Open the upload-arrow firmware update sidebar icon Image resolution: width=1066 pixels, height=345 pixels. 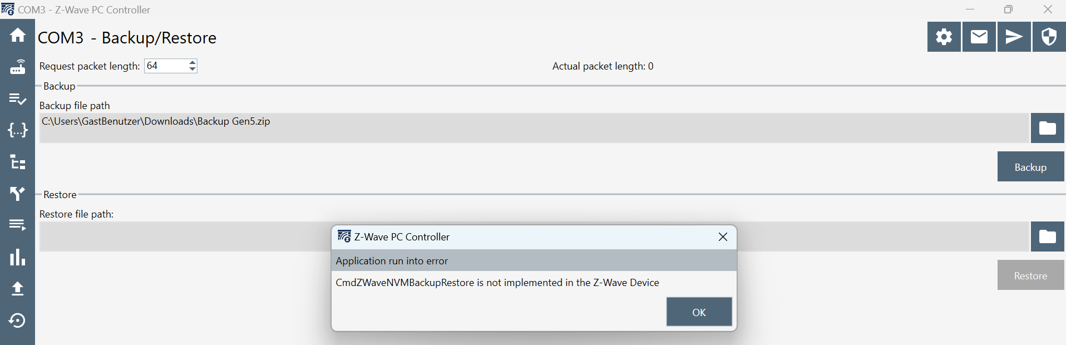[x=17, y=288]
